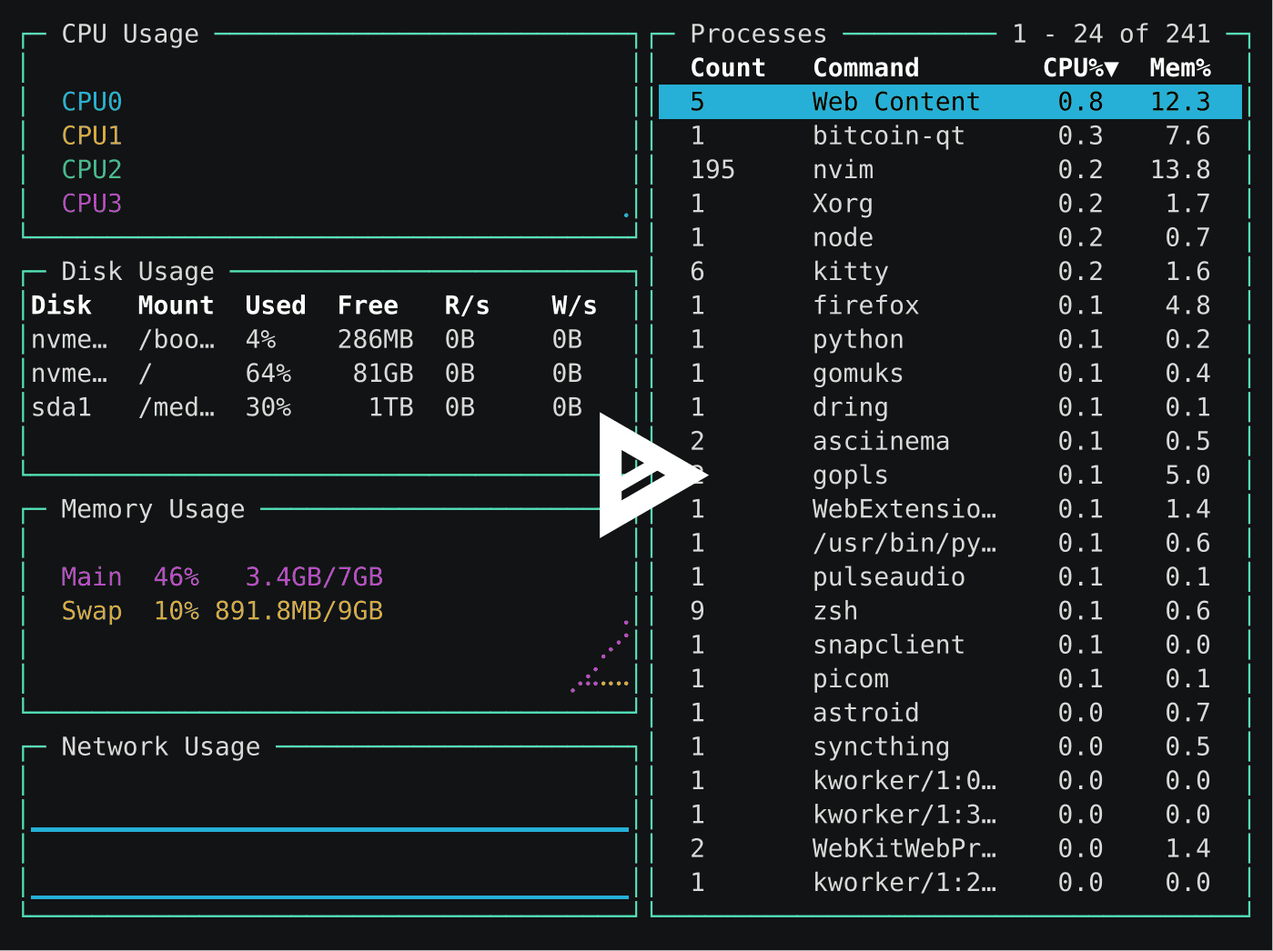This screenshot has height=951, width=1273.
Task: Select the highlighted Web Content process row
Action: click(950, 102)
